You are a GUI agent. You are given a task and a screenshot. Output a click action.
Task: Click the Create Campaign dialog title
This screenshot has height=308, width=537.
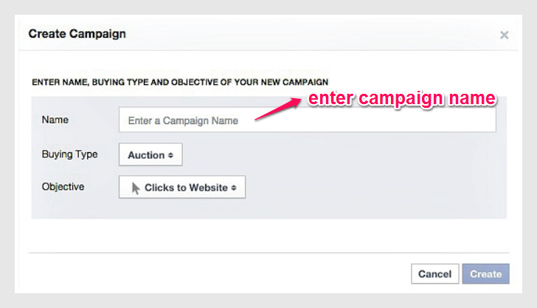77,34
